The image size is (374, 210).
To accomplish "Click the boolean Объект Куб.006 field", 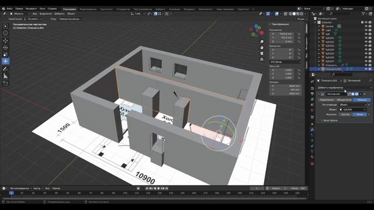I will tap(353, 110).
